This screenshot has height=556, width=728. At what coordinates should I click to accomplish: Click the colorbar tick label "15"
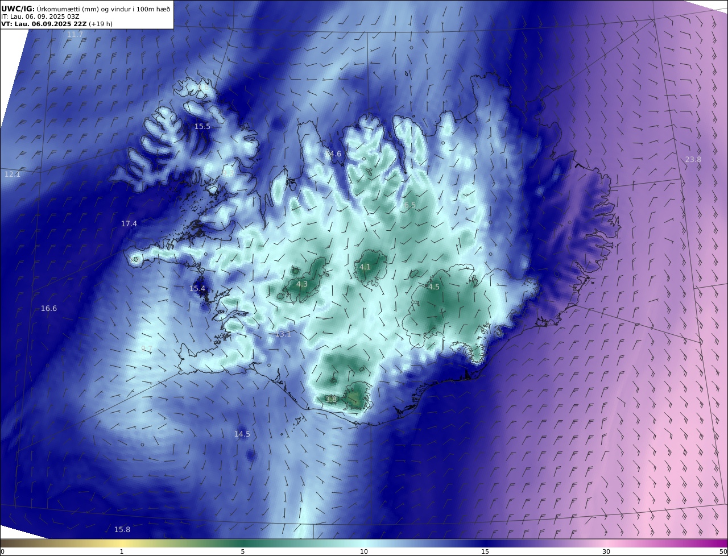[485, 551]
